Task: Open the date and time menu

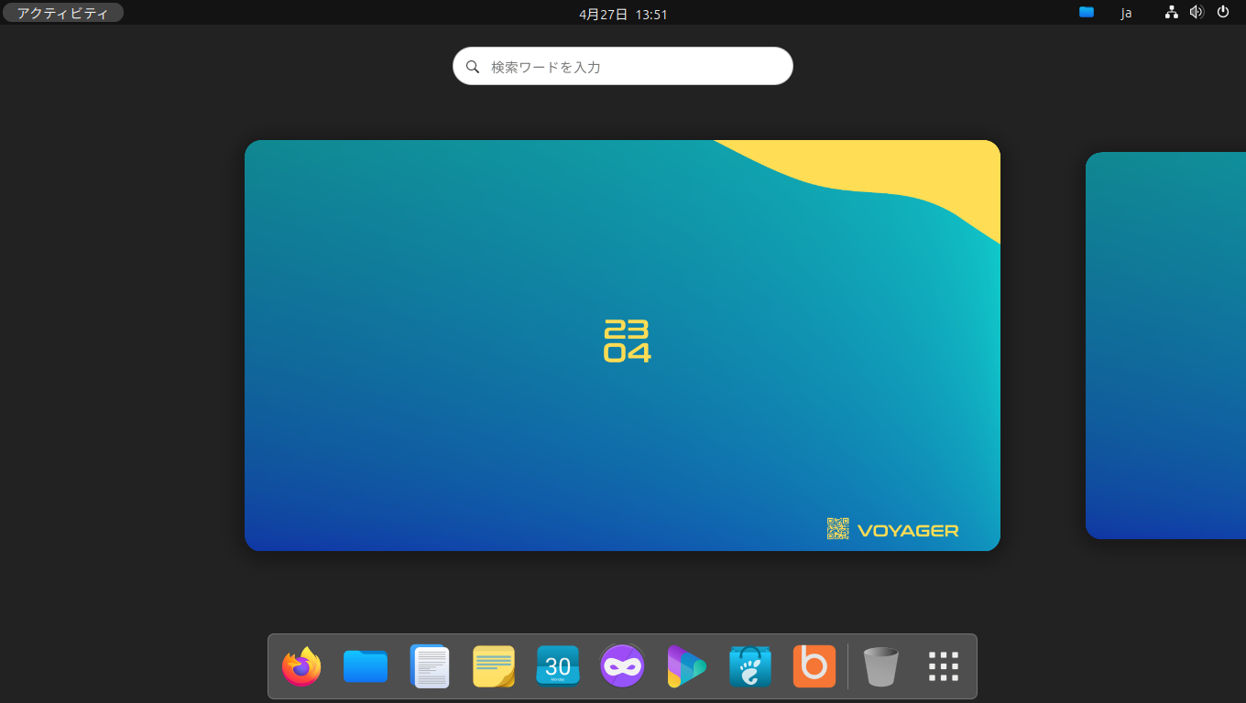Action: coord(623,14)
